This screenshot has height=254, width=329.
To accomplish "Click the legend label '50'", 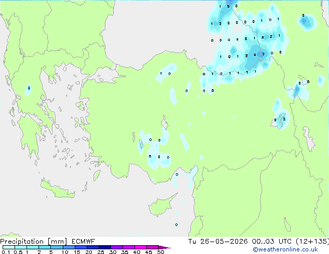I will click(x=161, y=252).
